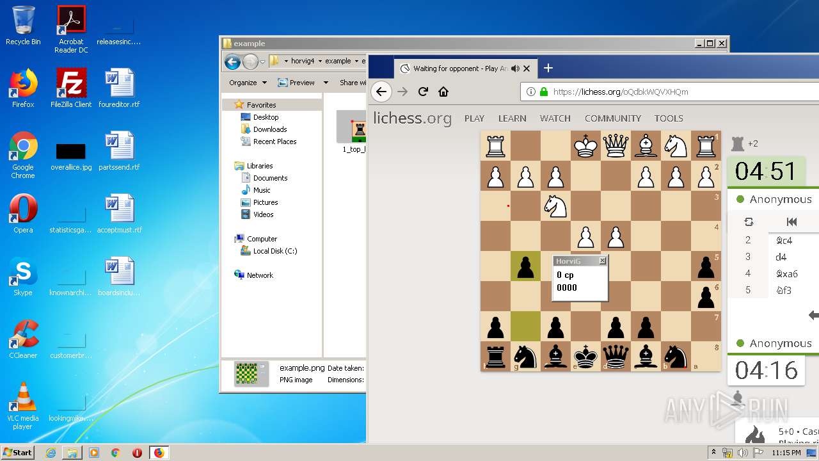Select the Recycle Bin desktop icon
819x461 pixels.
tap(23, 26)
